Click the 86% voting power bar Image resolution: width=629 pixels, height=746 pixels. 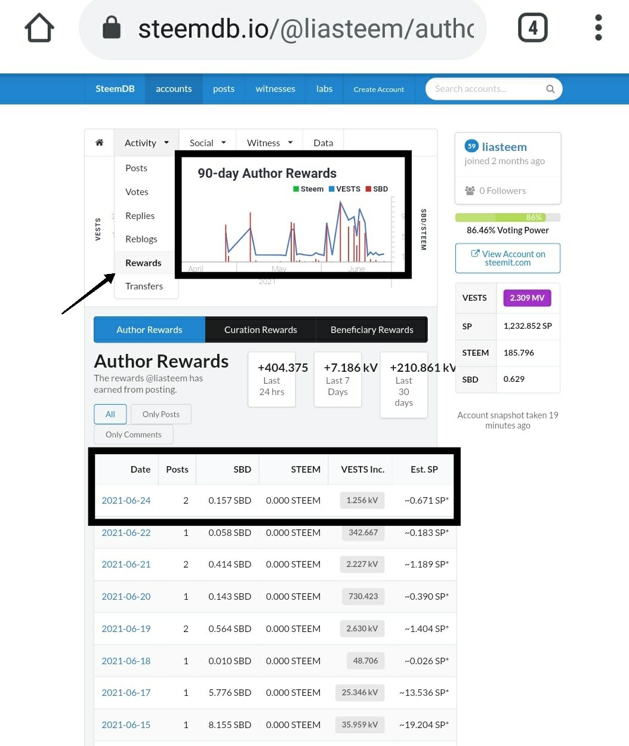[x=508, y=217]
